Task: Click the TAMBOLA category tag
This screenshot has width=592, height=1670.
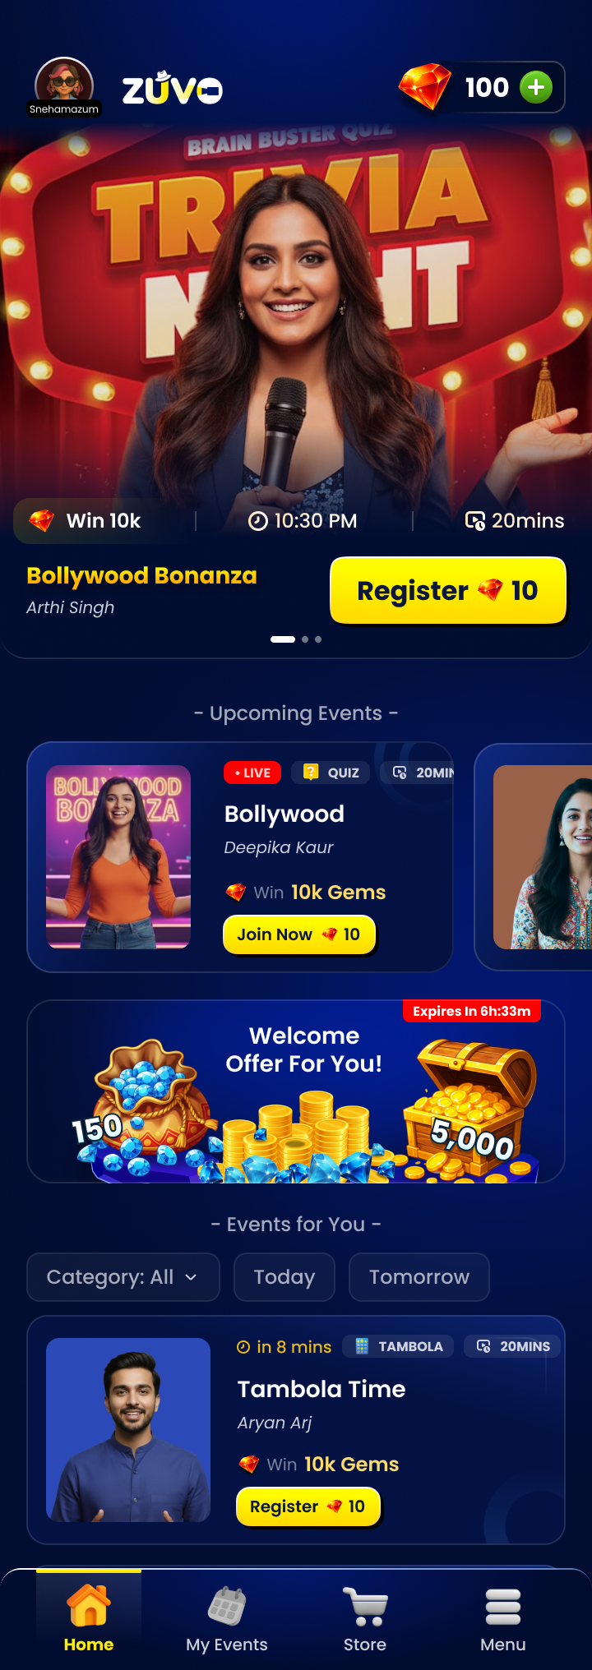Action: (x=398, y=1346)
